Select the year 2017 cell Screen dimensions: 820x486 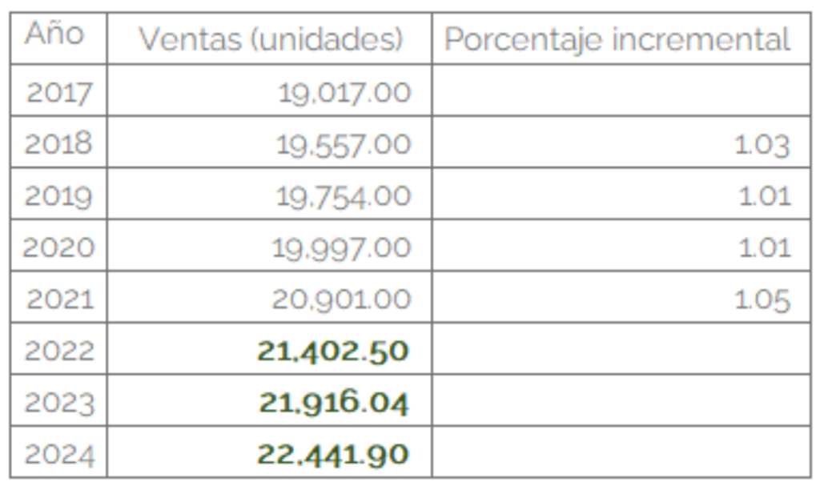58,90
